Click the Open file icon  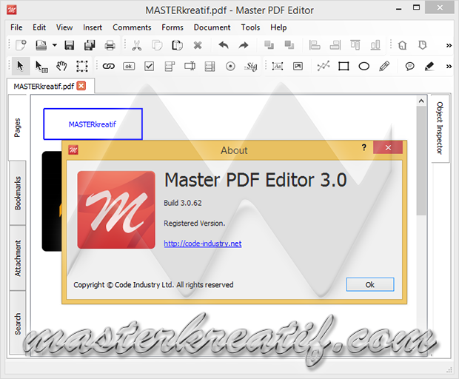(x=41, y=45)
